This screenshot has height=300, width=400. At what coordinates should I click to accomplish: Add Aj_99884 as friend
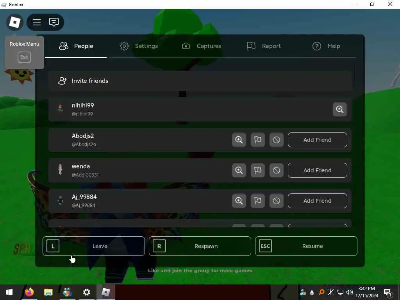317,201
